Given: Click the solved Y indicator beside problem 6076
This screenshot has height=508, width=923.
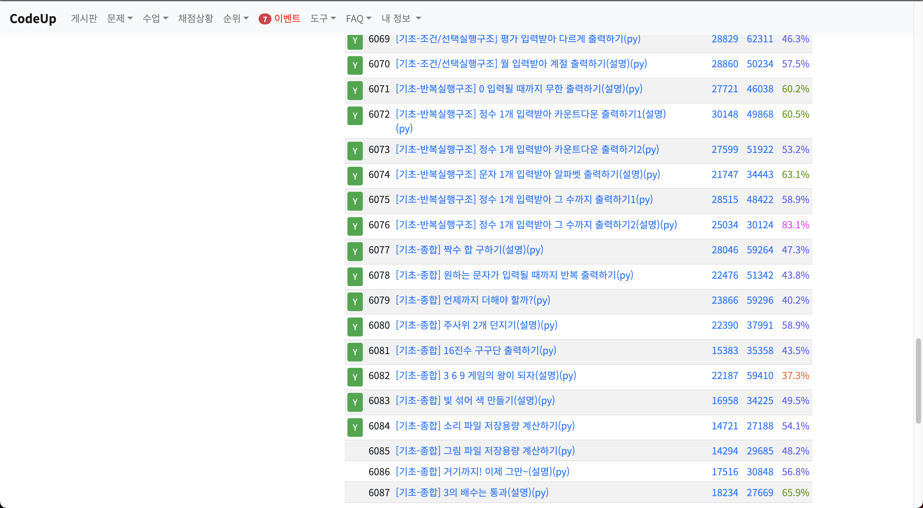Looking at the screenshot, I should 354,226.
